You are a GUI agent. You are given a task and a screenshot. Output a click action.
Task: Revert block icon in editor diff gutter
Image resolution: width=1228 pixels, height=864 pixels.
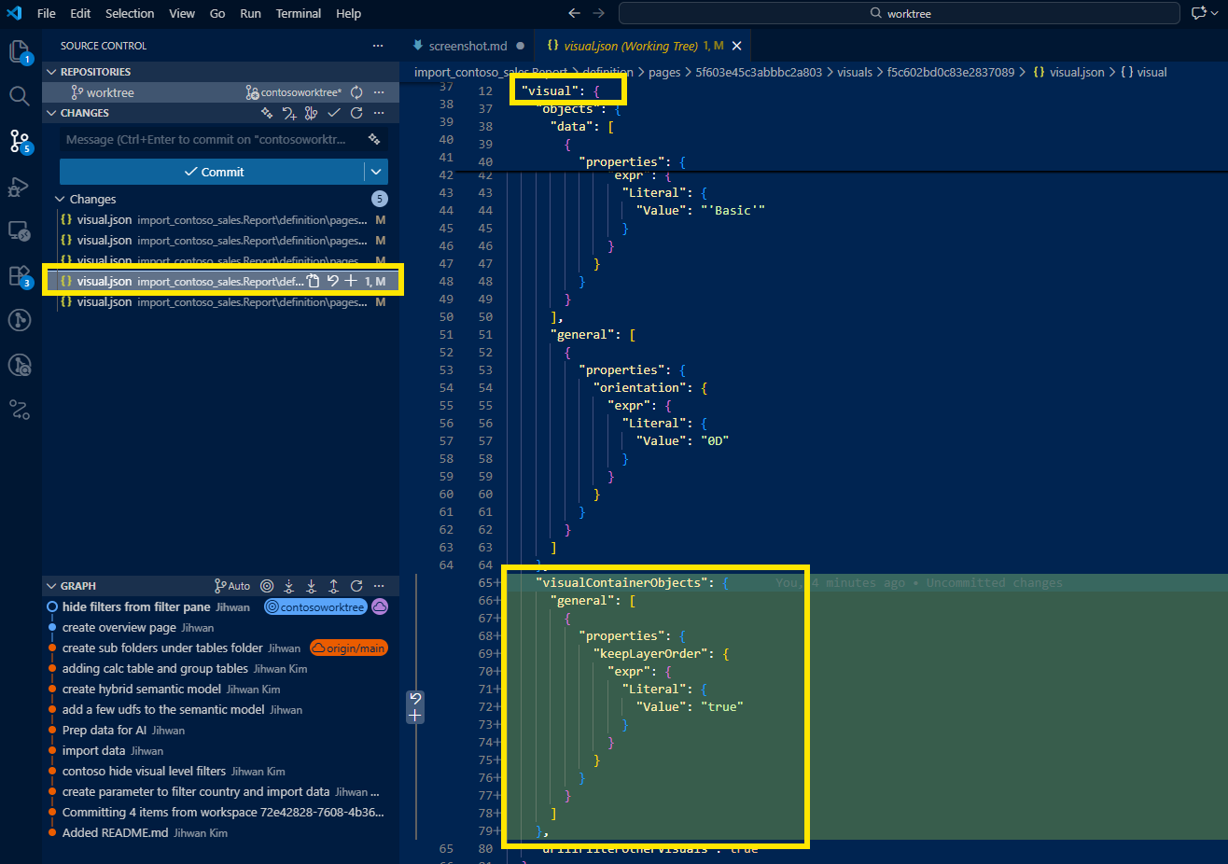point(415,698)
